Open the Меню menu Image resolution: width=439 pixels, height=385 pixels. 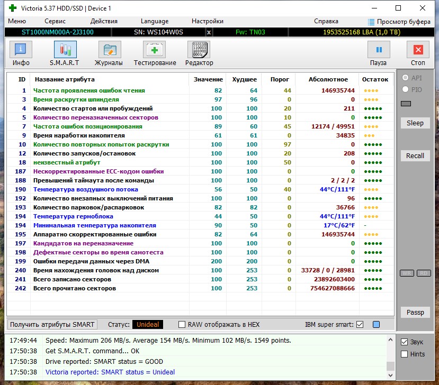pos(17,21)
